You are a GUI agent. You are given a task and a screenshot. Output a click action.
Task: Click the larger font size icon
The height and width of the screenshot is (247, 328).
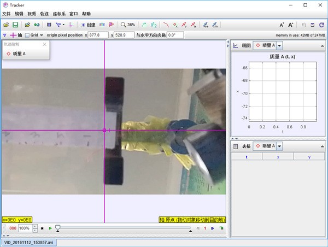pos(291,25)
